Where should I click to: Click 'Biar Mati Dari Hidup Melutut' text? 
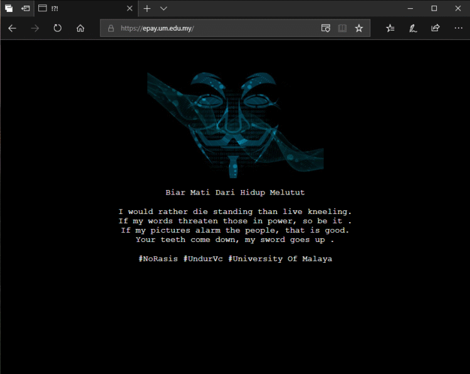click(235, 193)
